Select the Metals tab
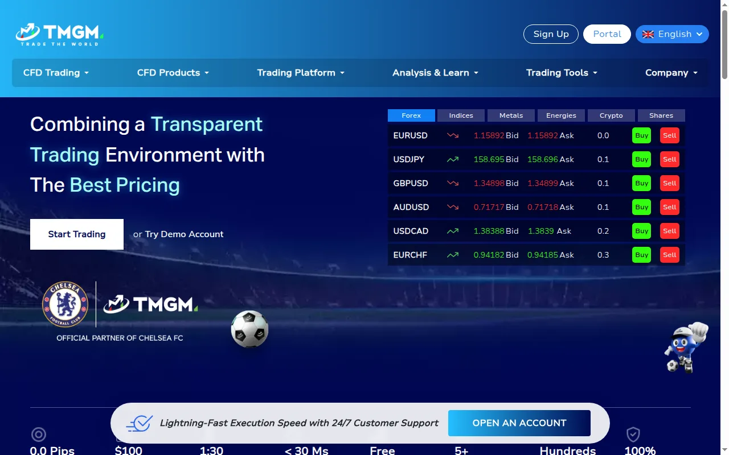The image size is (729, 455). click(x=511, y=115)
